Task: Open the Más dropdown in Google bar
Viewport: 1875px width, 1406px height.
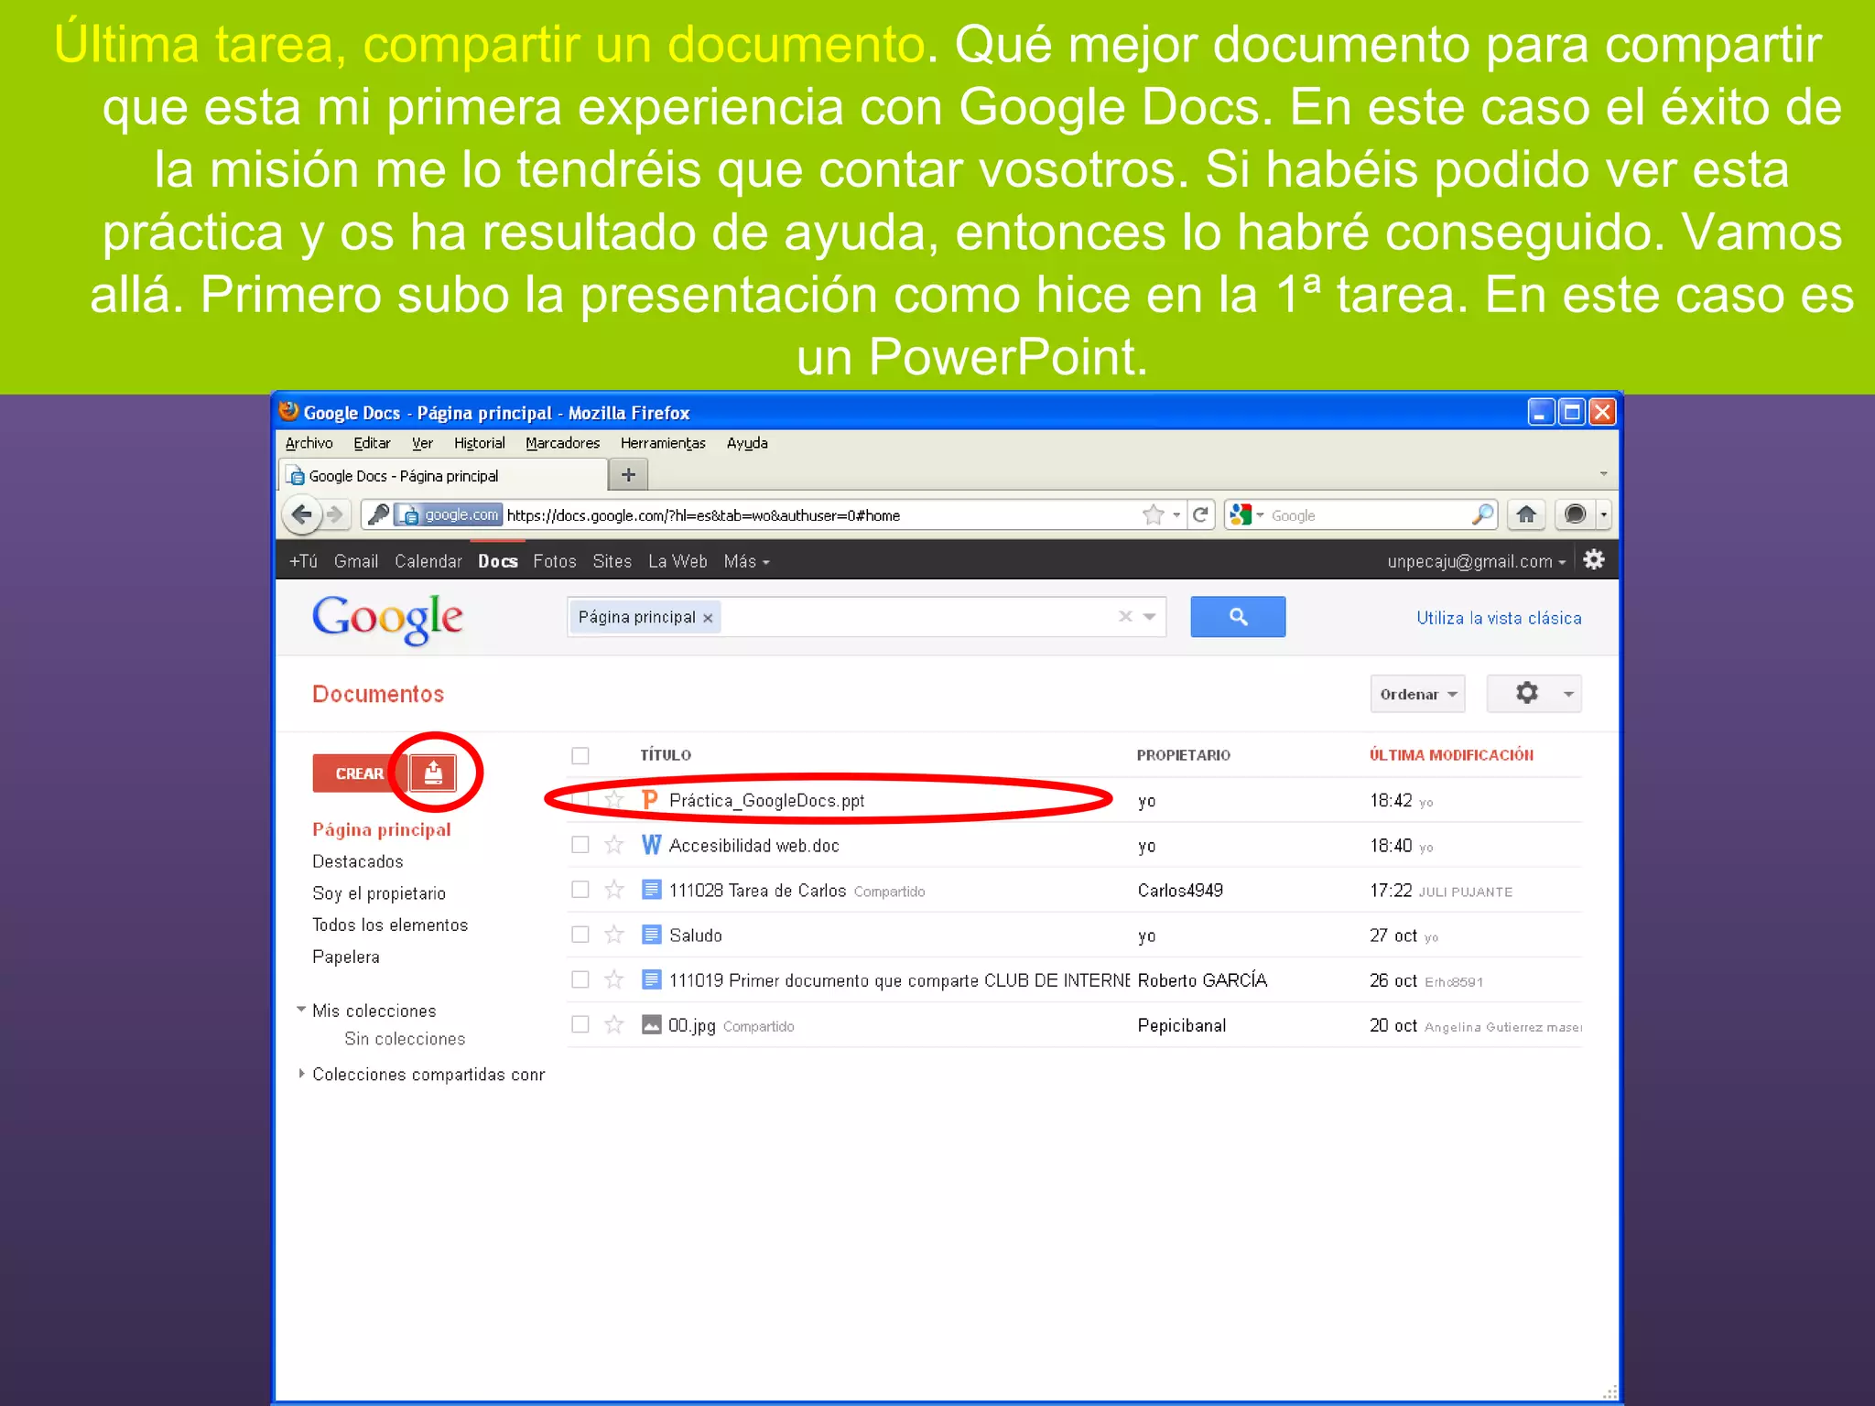Action: (x=746, y=561)
